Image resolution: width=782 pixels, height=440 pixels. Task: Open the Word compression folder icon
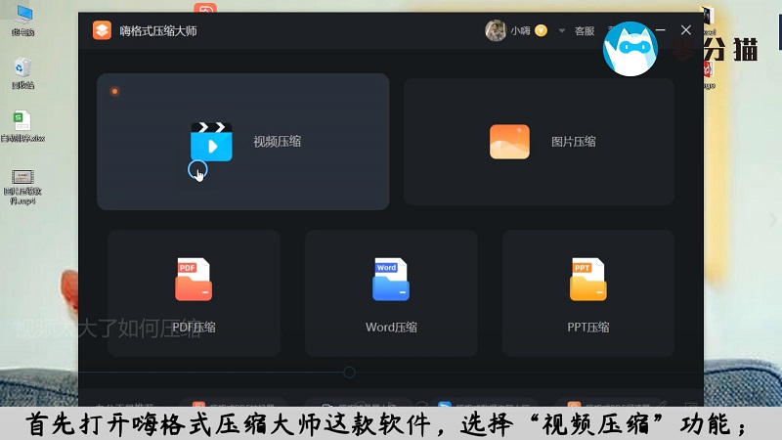pyautogui.click(x=391, y=281)
